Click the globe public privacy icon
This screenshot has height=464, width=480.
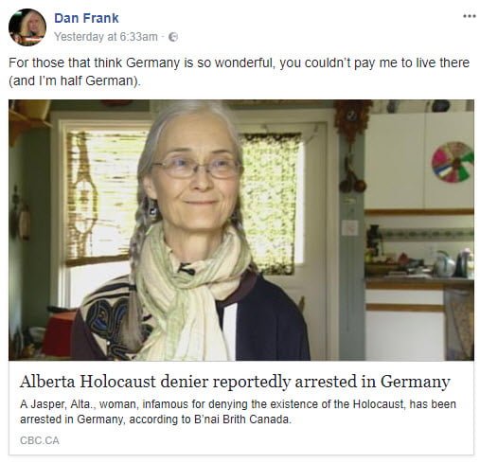pos(173,37)
